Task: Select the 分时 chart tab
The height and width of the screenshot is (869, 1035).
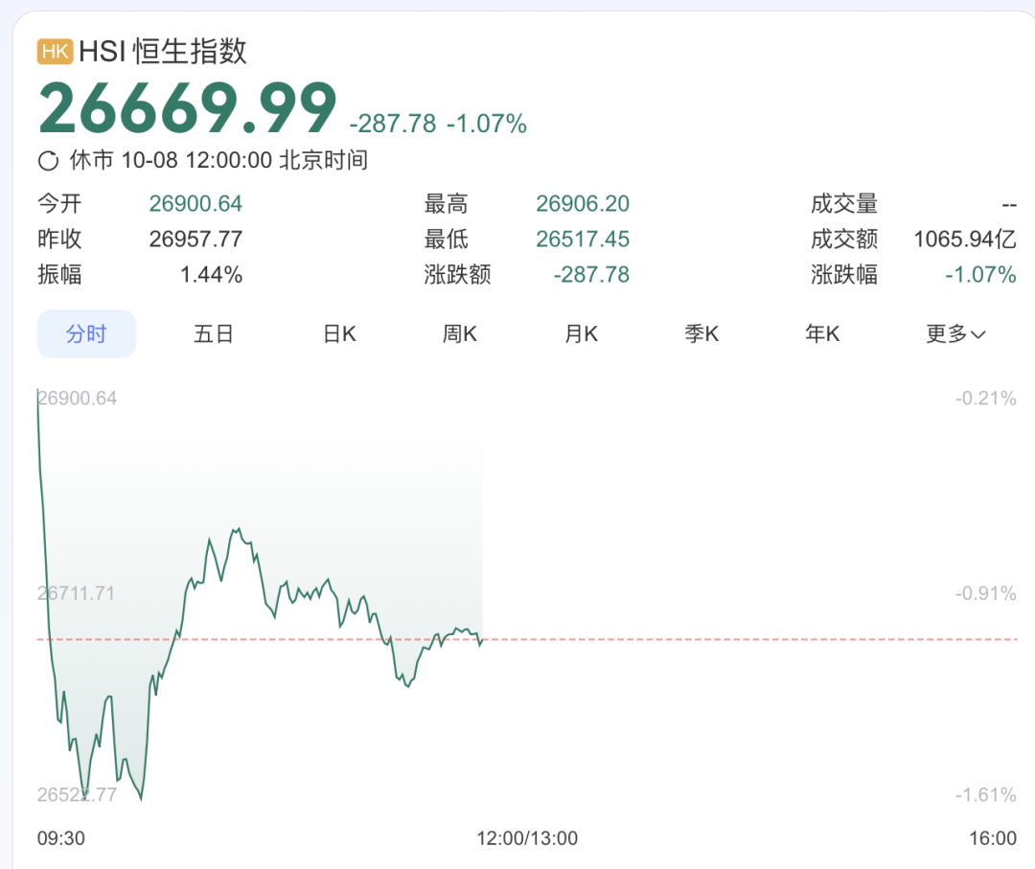Action: [x=86, y=333]
